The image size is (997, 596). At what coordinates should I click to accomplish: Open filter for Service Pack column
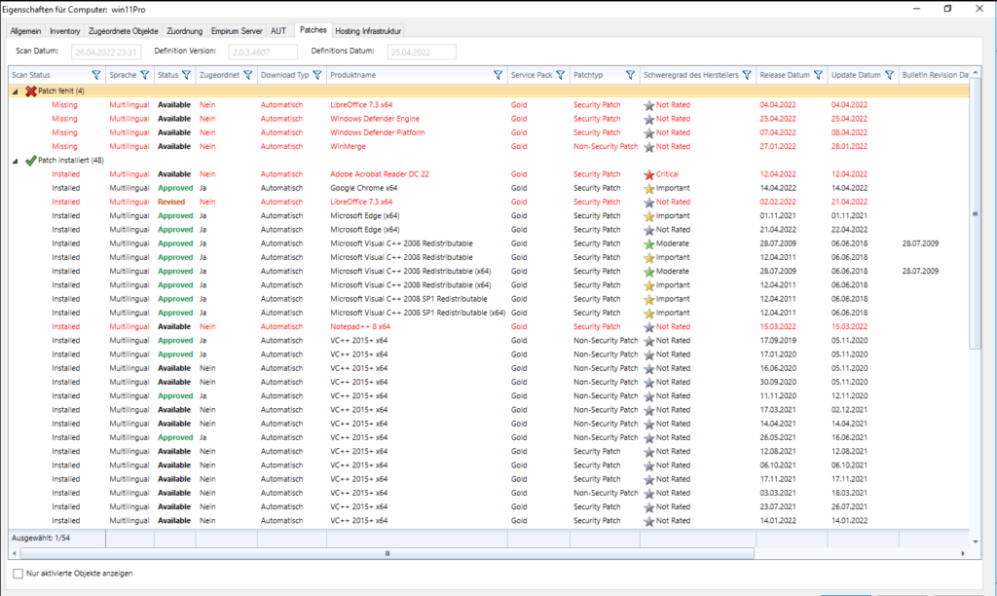pyautogui.click(x=560, y=75)
